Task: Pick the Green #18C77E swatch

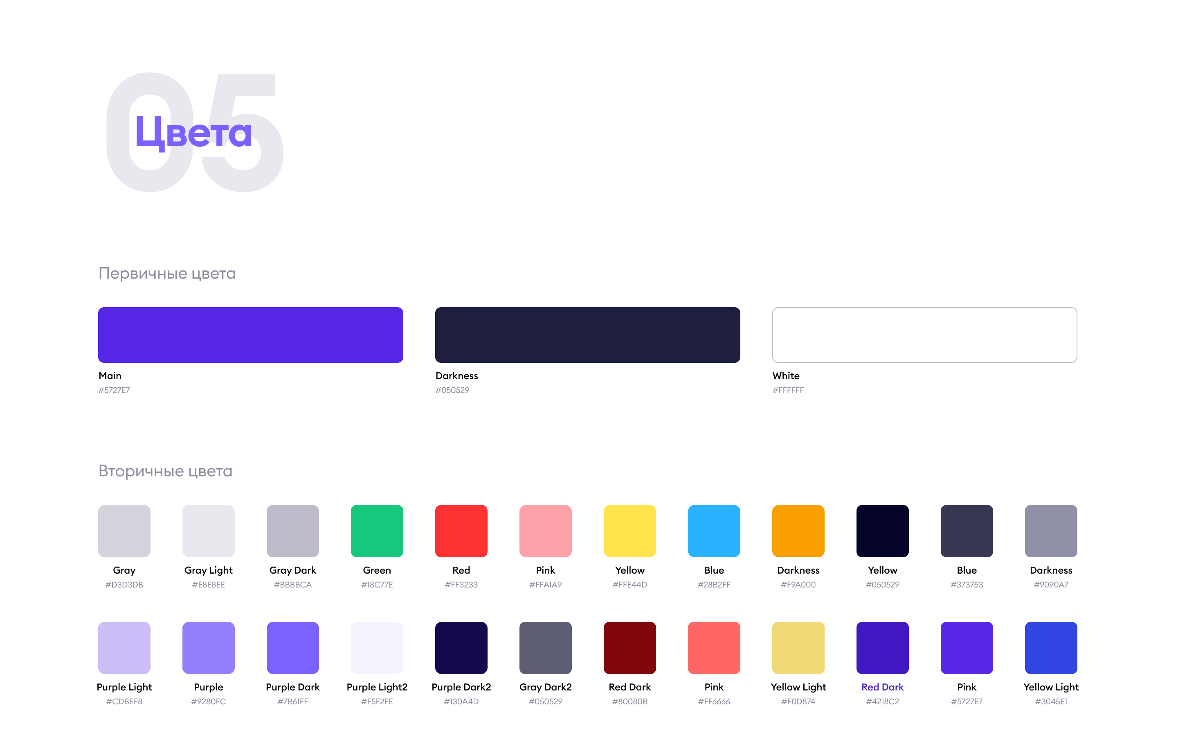Action: (377, 531)
